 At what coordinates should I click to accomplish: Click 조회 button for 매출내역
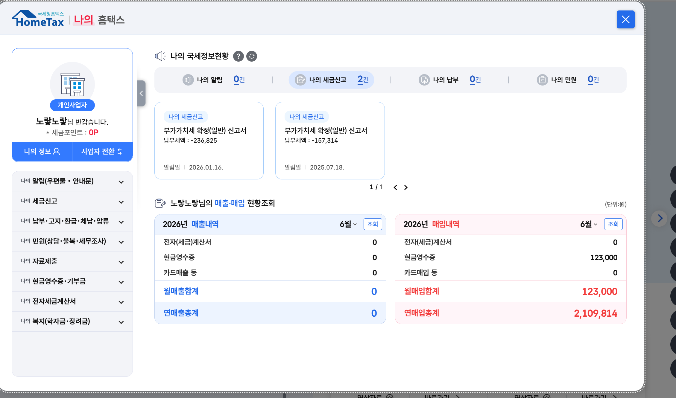(x=373, y=224)
